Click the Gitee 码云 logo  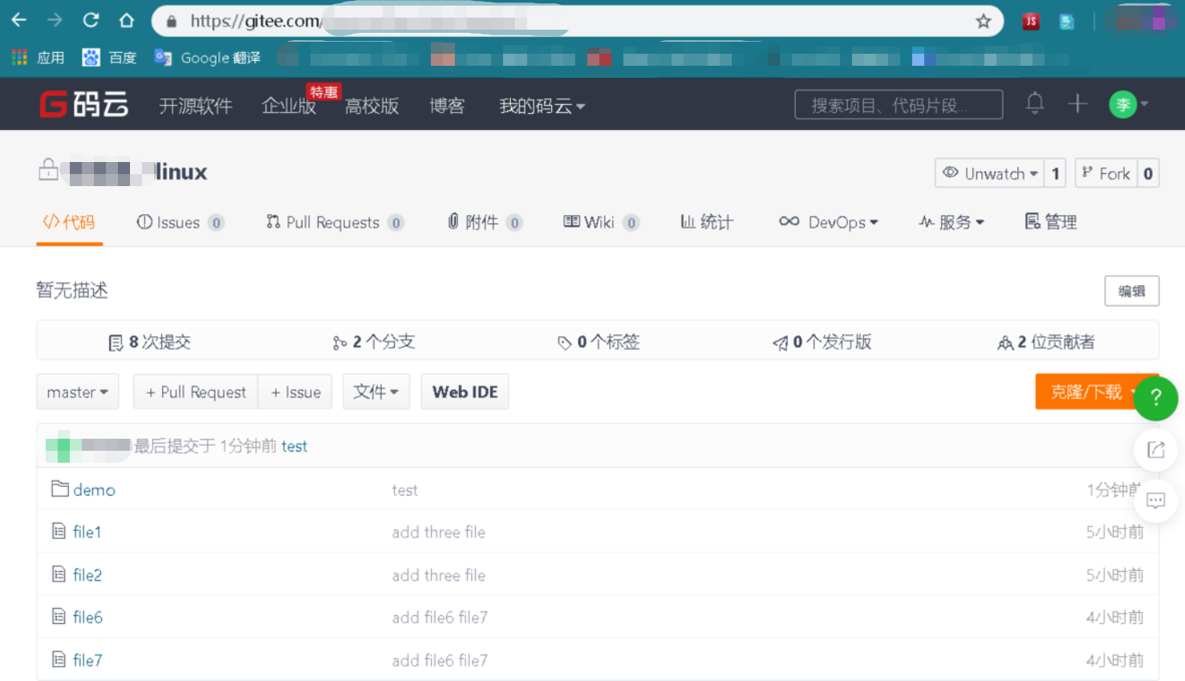coord(84,104)
